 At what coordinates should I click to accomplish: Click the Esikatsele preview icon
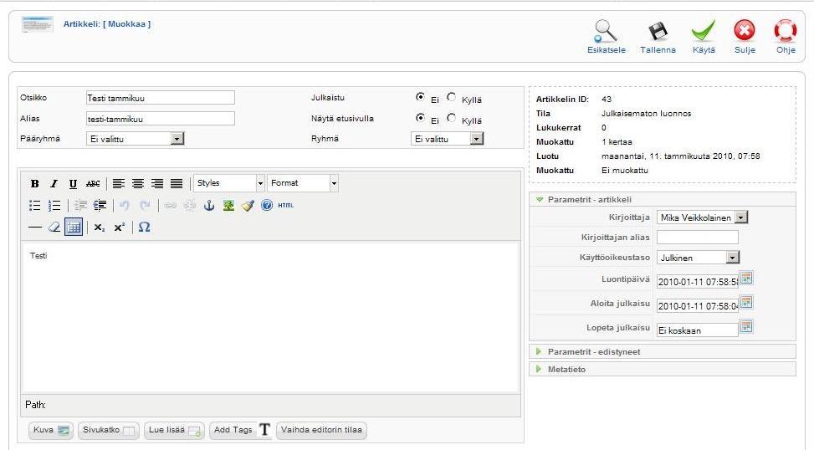pyautogui.click(x=606, y=32)
